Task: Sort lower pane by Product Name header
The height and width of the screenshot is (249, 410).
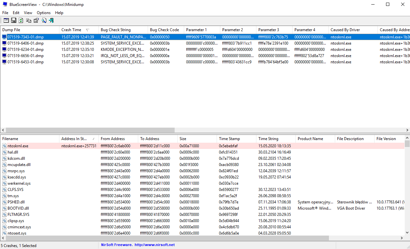Action: point(315,139)
